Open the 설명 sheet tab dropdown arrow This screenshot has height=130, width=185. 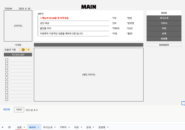(24, 127)
